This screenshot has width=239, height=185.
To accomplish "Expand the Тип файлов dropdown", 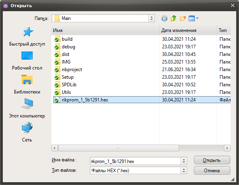I will click(x=184, y=171).
